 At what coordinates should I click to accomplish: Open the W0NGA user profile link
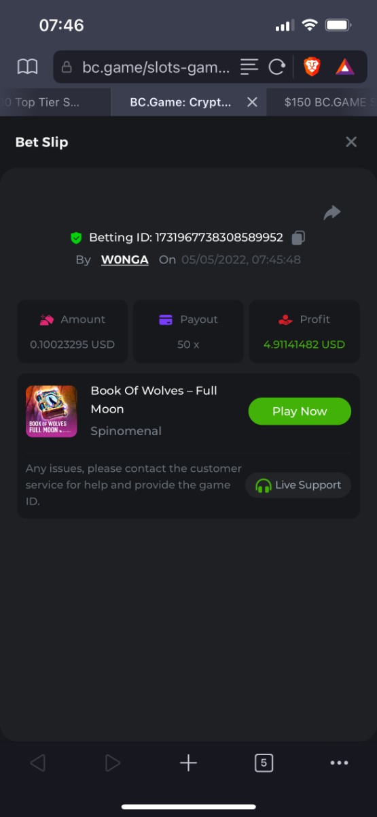point(125,259)
